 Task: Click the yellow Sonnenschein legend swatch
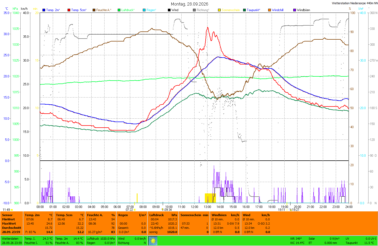click(x=219, y=10)
